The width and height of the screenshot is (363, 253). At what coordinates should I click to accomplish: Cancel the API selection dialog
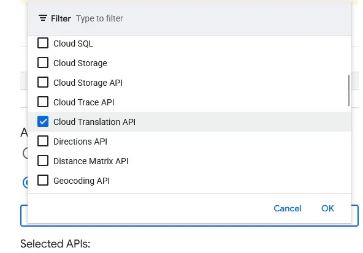pos(288,208)
